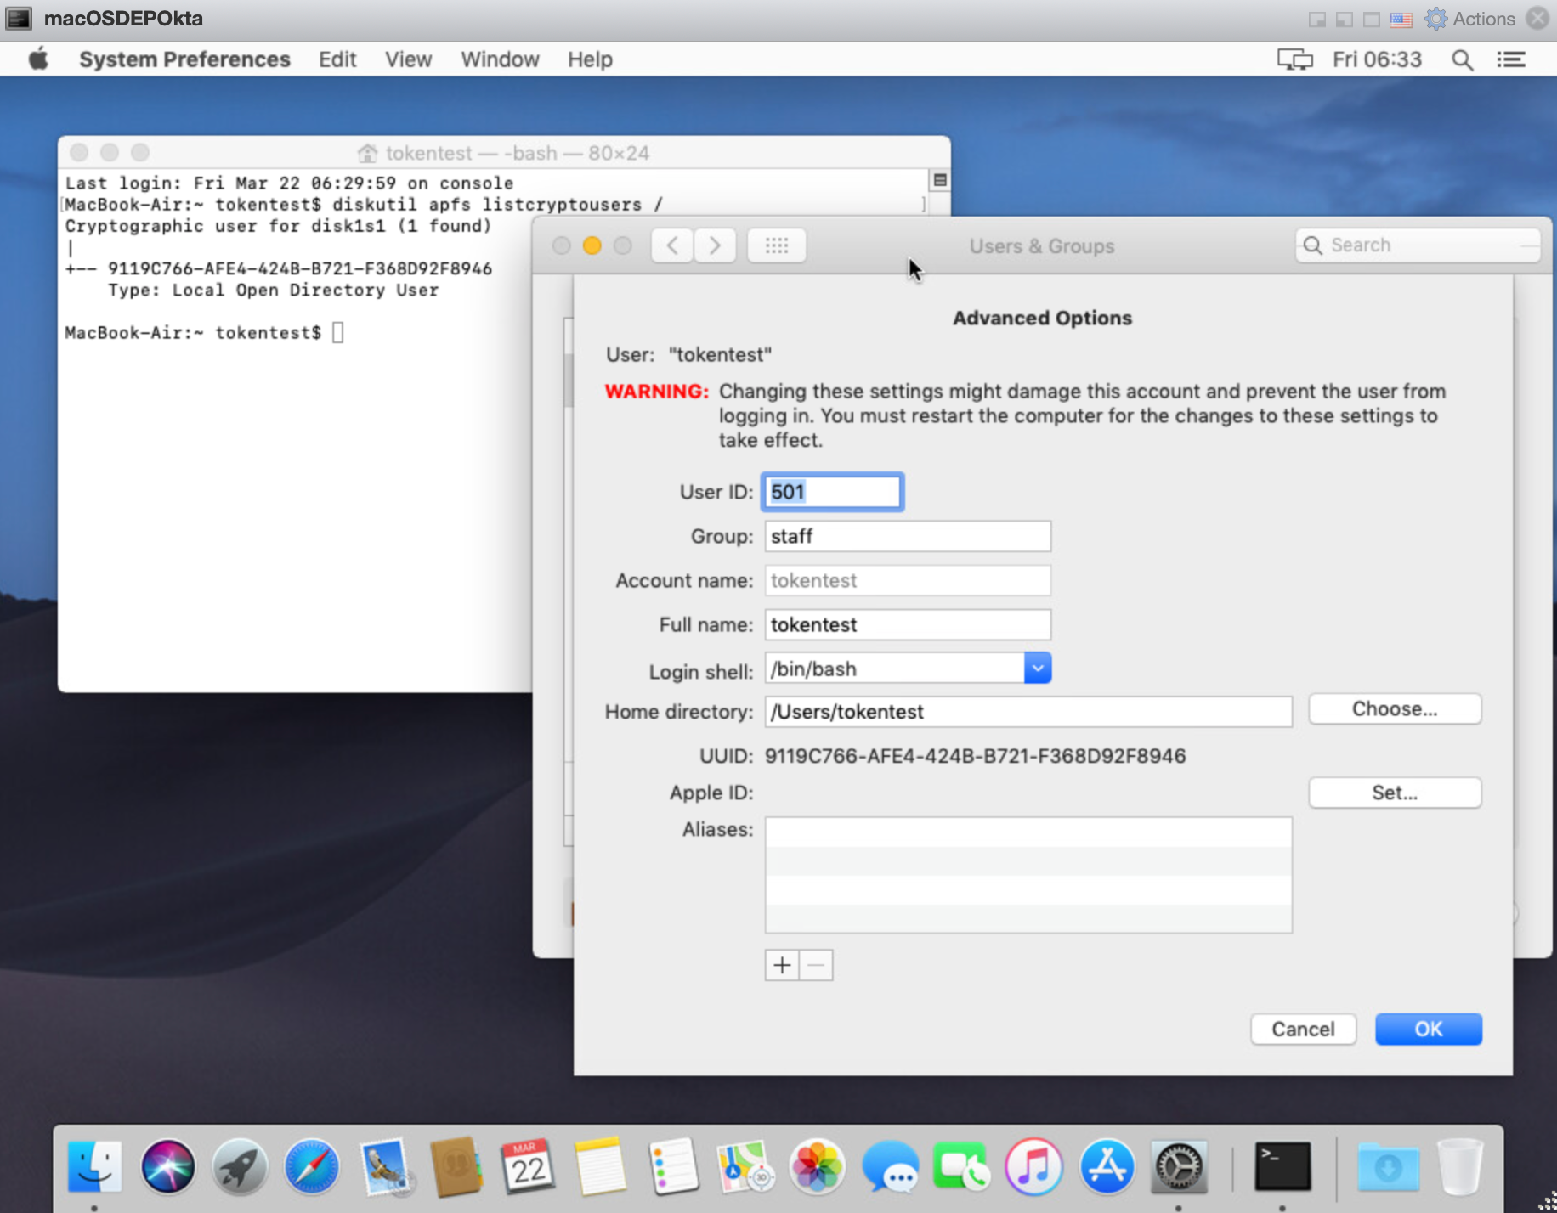Open the Window menu
Viewport: 1557px width, 1213px height.
pos(500,59)
